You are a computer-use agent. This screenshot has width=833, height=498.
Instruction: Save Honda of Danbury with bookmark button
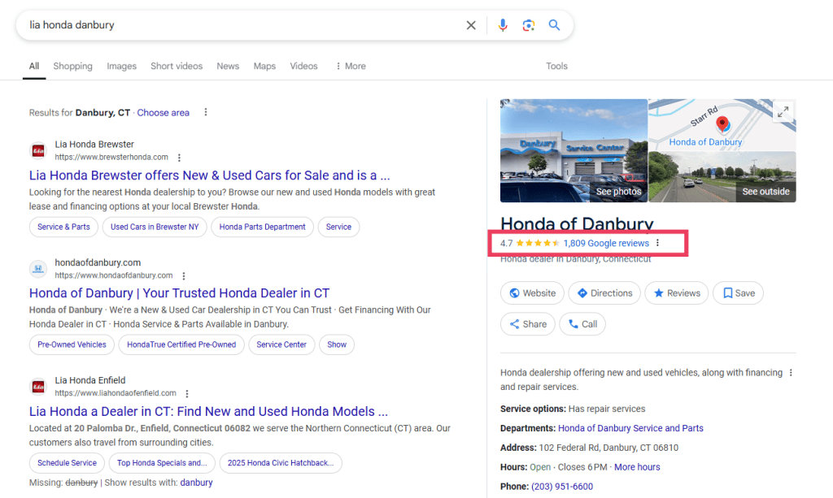click(x=738, y=292)
